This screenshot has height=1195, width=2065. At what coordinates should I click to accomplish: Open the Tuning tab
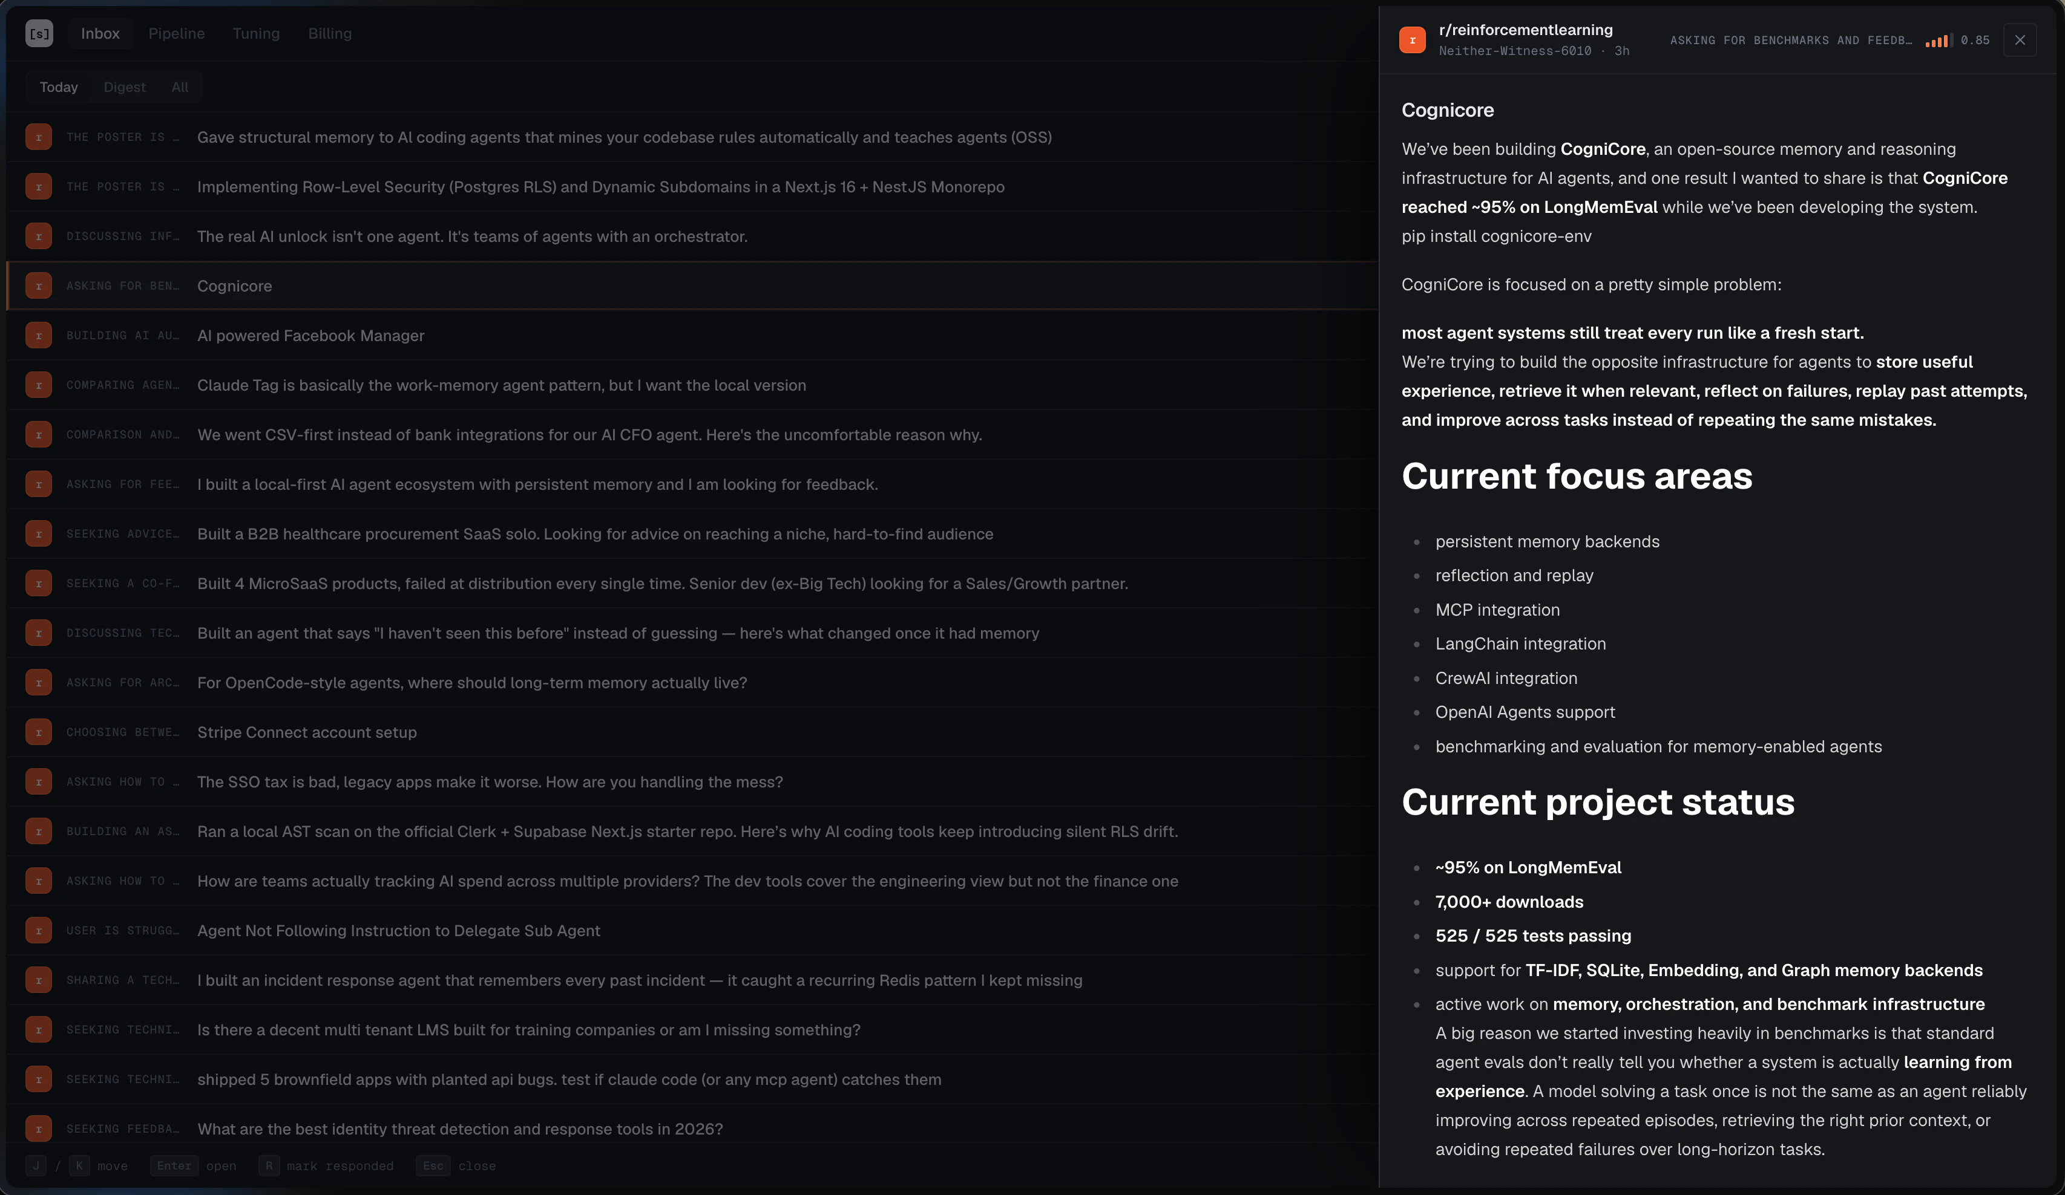coord(255,34)
